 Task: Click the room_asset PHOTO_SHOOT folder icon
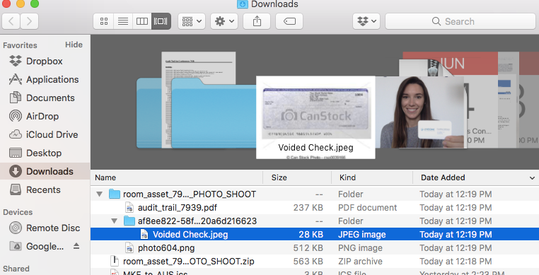pos(115,194)
